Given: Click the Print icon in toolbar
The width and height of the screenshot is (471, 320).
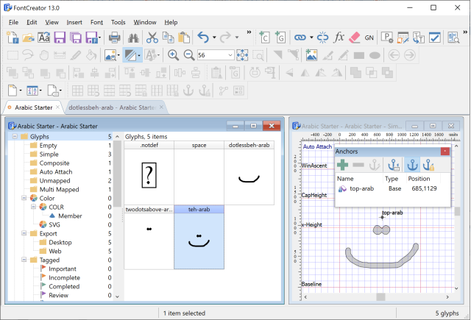Looking at the screenshot, I should tap(115, 38).
